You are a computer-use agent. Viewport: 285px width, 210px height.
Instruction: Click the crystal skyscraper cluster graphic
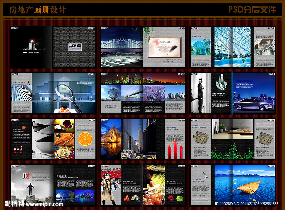click(x=221, y=82)
